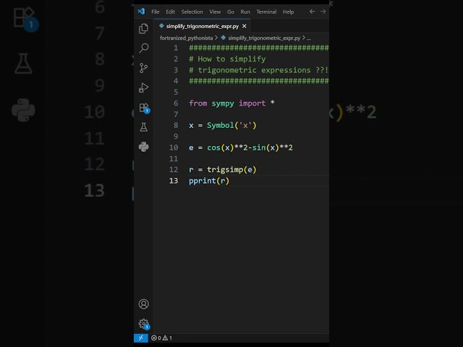Open the Accounts menu icon
This screenshot has width=463, height=347.
click(x=143, y=304)
